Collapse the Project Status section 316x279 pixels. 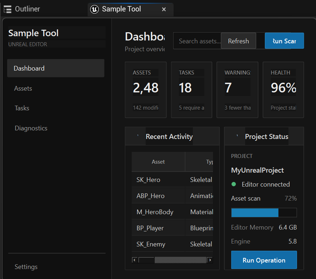[237, 136]
